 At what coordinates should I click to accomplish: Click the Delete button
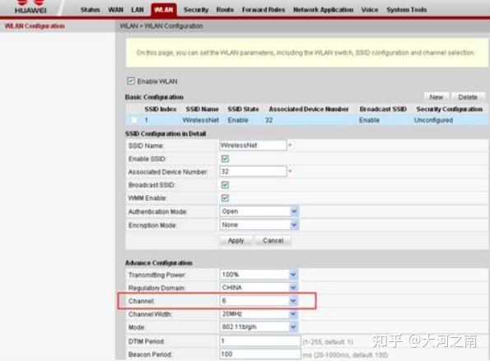(468, 97)
